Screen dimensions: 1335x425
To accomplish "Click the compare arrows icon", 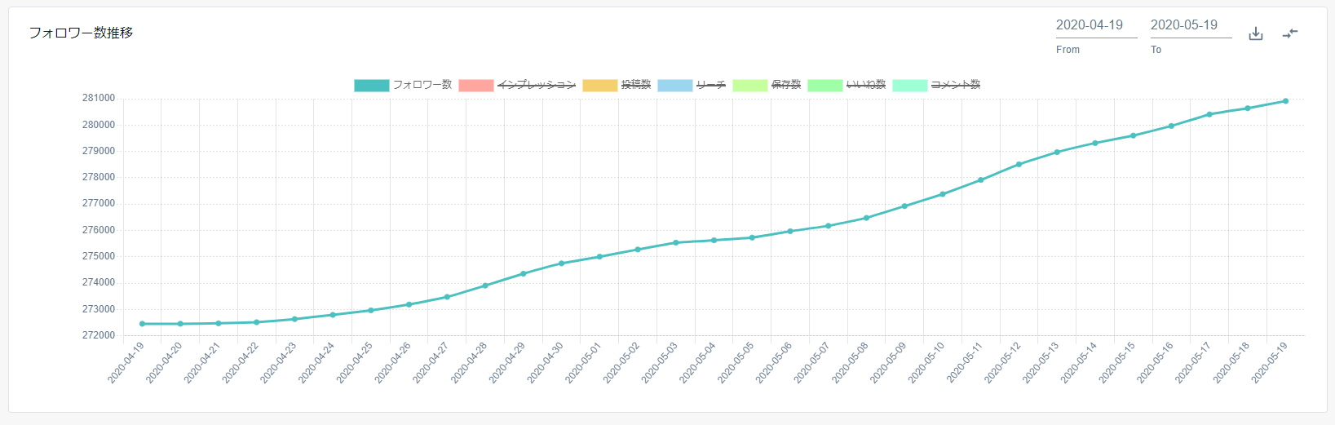I will click(x=1290, y=33).
